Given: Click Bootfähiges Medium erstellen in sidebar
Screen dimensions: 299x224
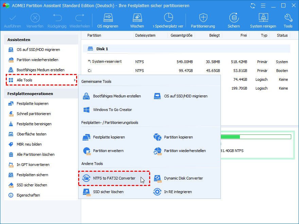Looking at the screenshot, I should click(x=40, y=70).
